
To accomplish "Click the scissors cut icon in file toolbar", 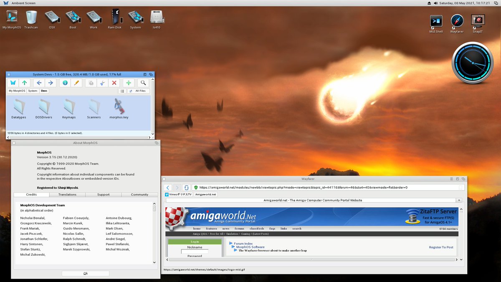I will [x=102, y=83].
